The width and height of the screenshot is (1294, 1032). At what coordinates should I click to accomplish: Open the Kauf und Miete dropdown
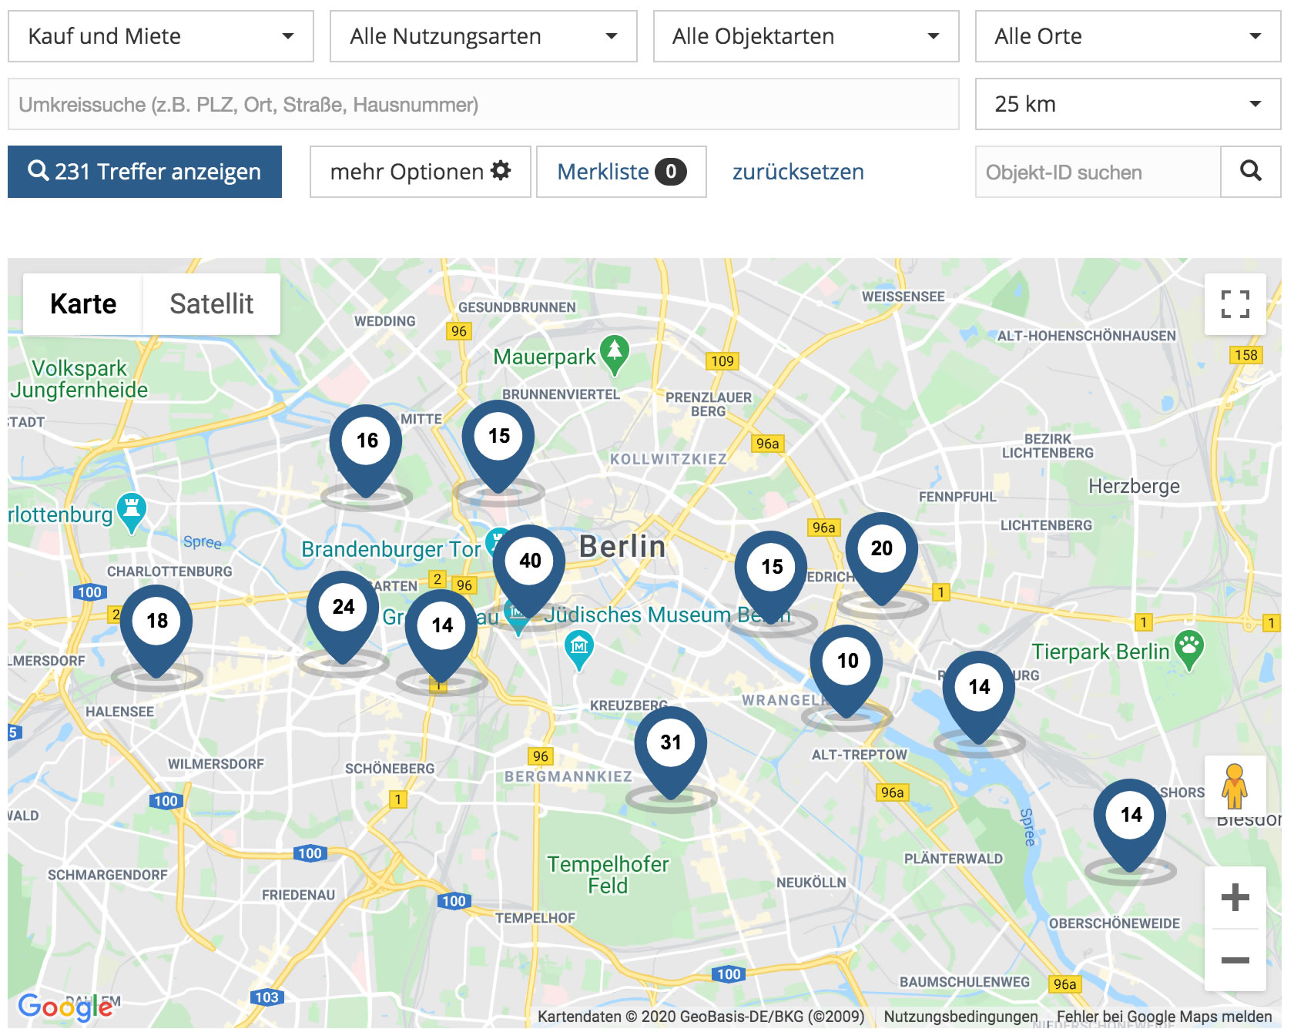[x=161, y=36]
